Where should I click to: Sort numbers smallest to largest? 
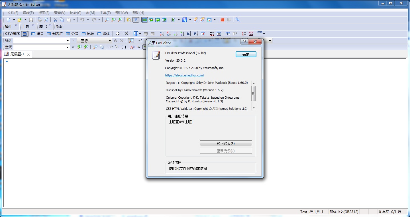pos(176,34)
